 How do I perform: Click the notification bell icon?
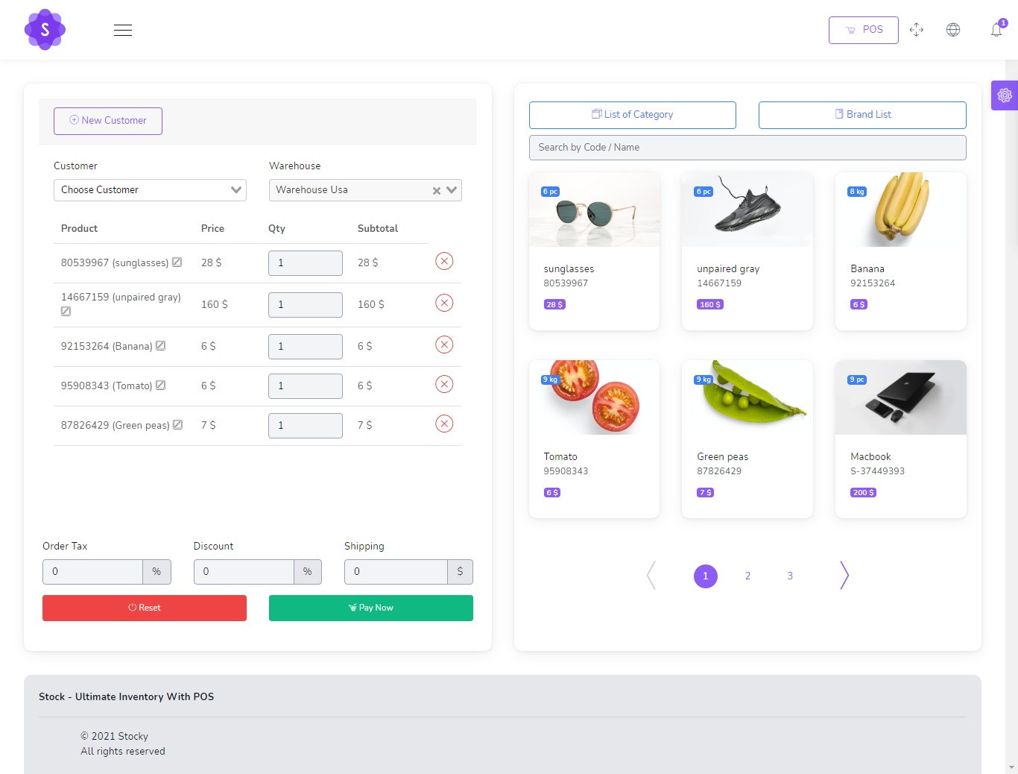[x=996, y=30]
